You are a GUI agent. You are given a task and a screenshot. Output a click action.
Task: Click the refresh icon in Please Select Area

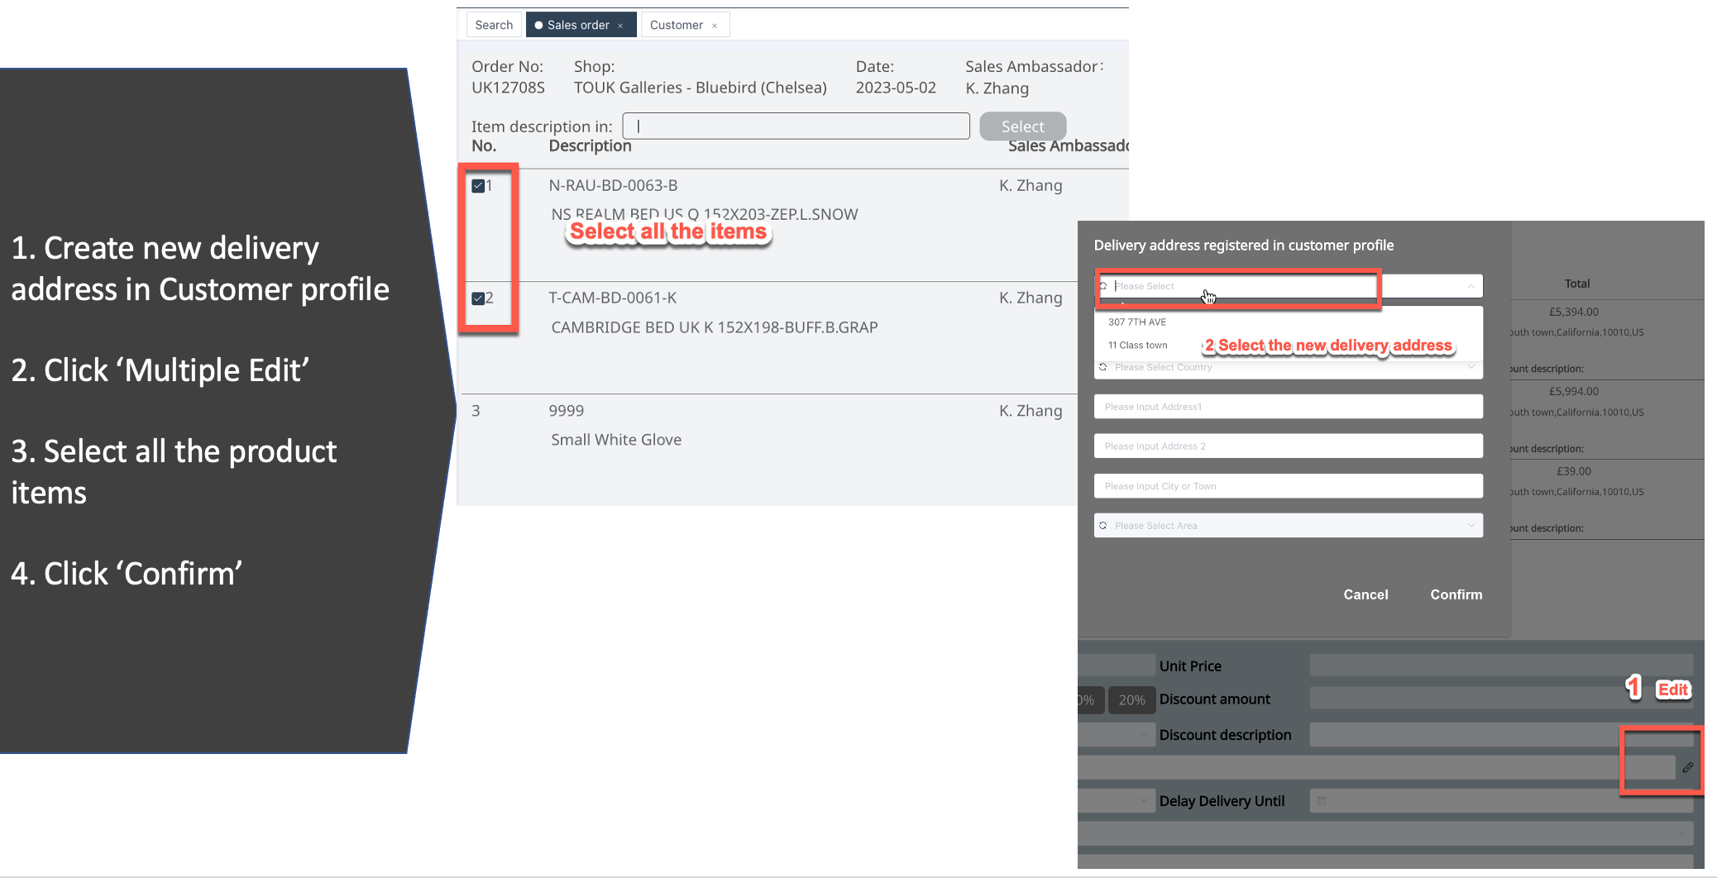click(1103, 526)
